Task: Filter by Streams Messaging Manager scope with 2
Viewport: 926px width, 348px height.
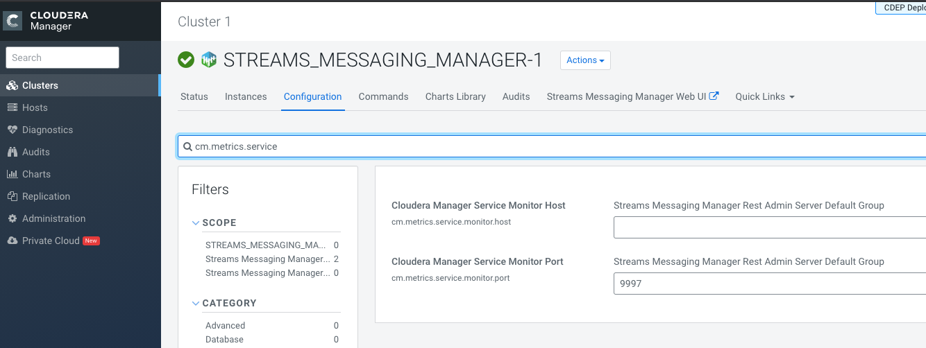Action: tap(268, 259)
